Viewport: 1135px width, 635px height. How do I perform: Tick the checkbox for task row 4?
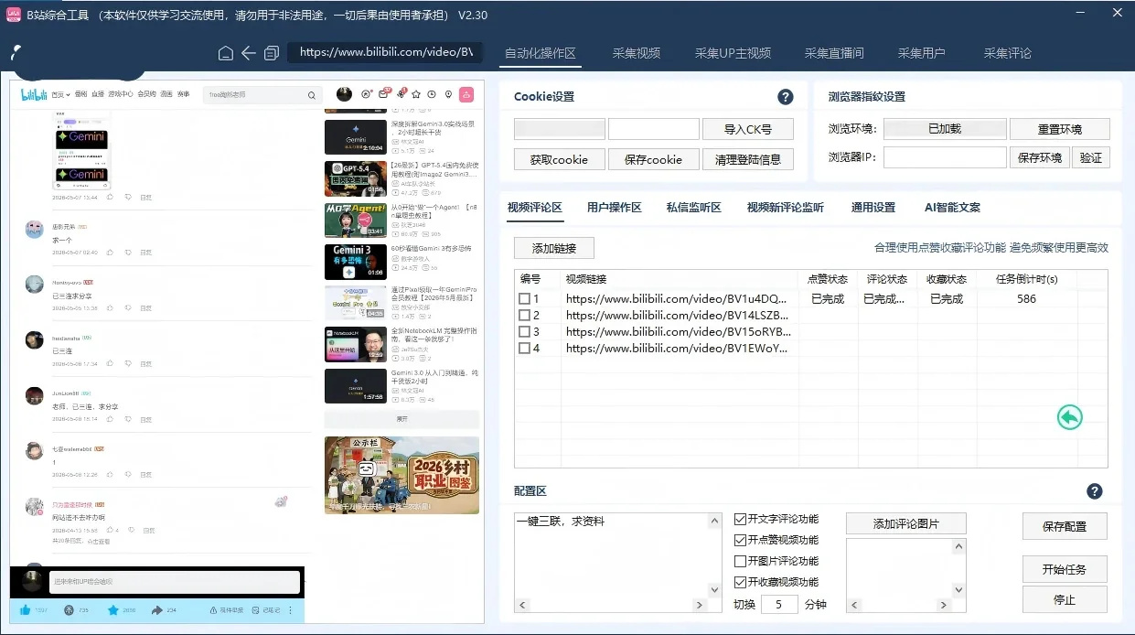[x=524, y=348]
